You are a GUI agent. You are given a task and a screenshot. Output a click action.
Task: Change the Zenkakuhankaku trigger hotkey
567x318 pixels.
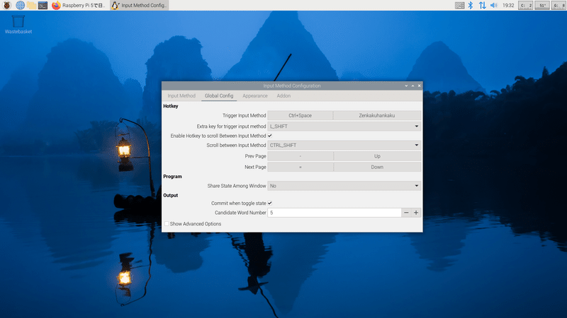coord(377,115)
